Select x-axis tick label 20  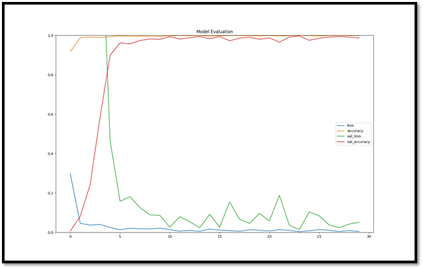click(x=269, y=237)
